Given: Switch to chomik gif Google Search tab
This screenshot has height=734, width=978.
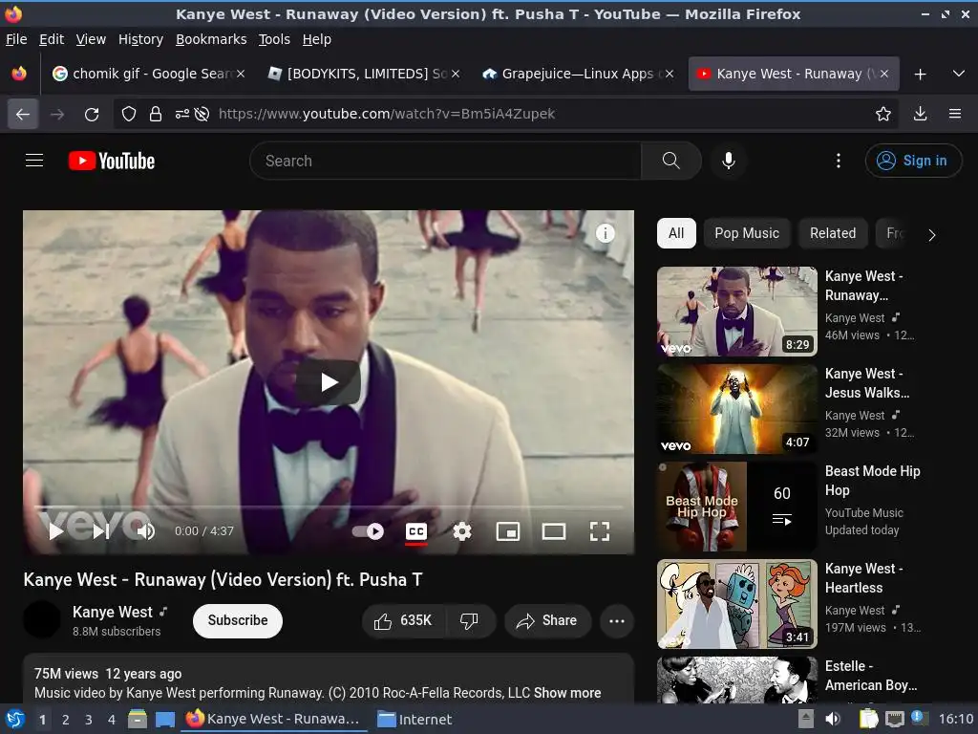Looking at the screenshot, I should pos(148,75).
